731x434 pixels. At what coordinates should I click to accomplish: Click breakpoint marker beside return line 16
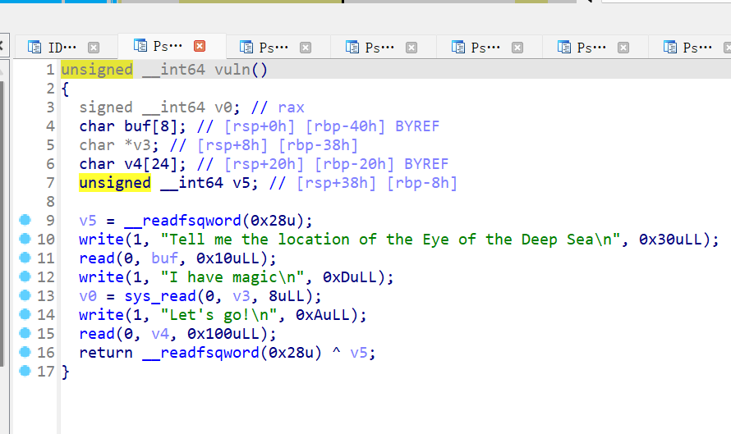click(25, 352)
